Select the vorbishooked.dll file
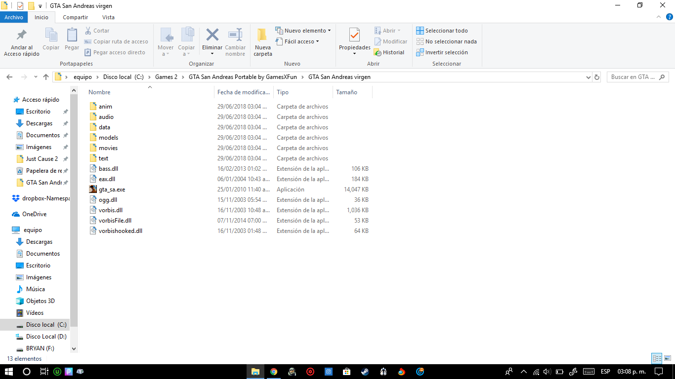 pyautogui.click(x=120, y=231)
